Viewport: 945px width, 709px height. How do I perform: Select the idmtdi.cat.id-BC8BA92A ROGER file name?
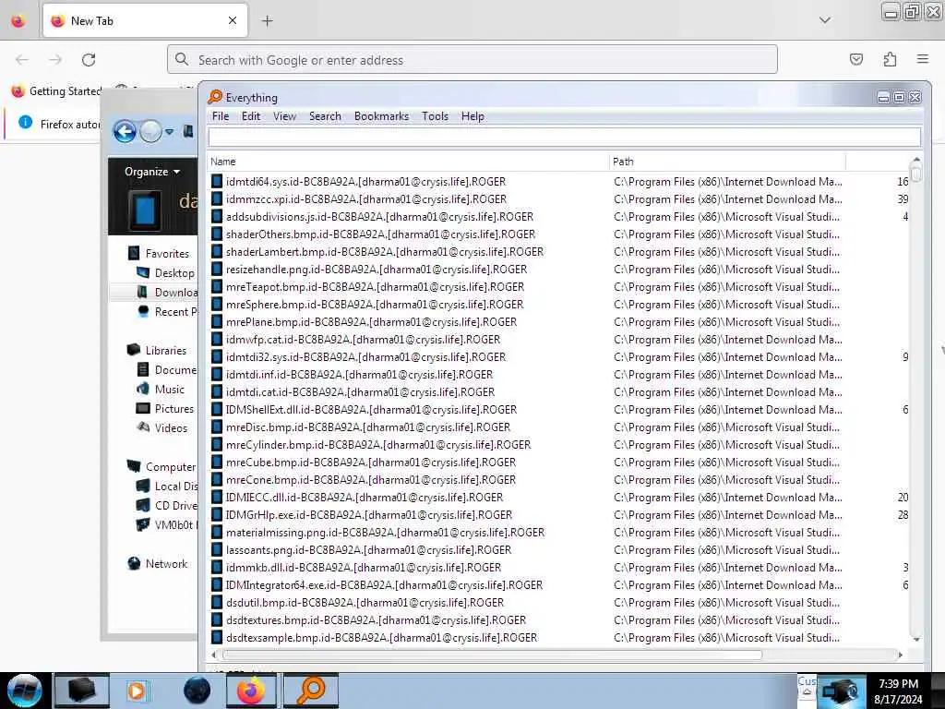(360, 391)
